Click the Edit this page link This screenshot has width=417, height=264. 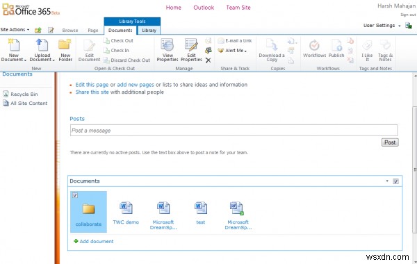pyautogui.click(x=92, y=85)
